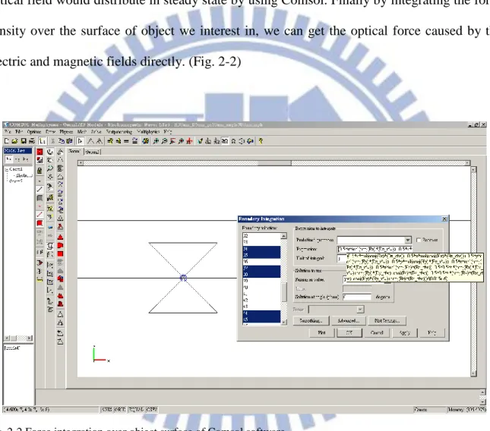Image resolution: width=490 pixels, height=431 pixels.
Task: Click the red triangle mesh icon
Action: pos(60,238)
